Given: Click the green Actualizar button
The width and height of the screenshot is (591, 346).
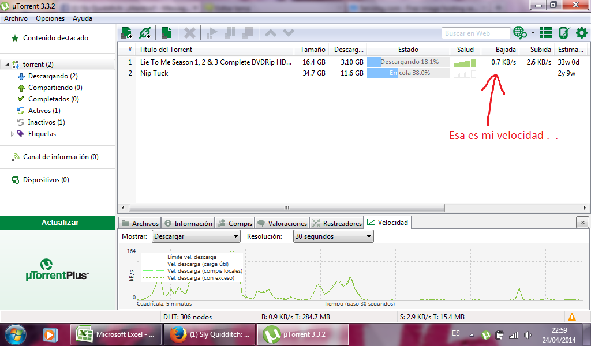Looking at the screenshot, I should pos(58,223).
